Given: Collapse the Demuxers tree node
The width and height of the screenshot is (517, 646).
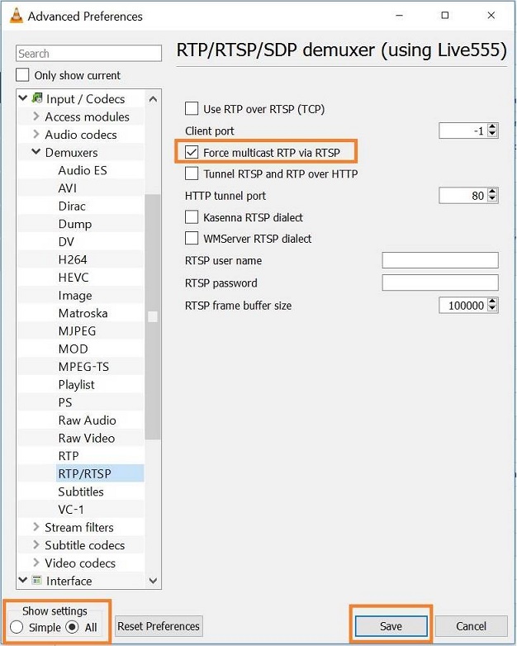Looking at the screenshot, I should 36,153.
